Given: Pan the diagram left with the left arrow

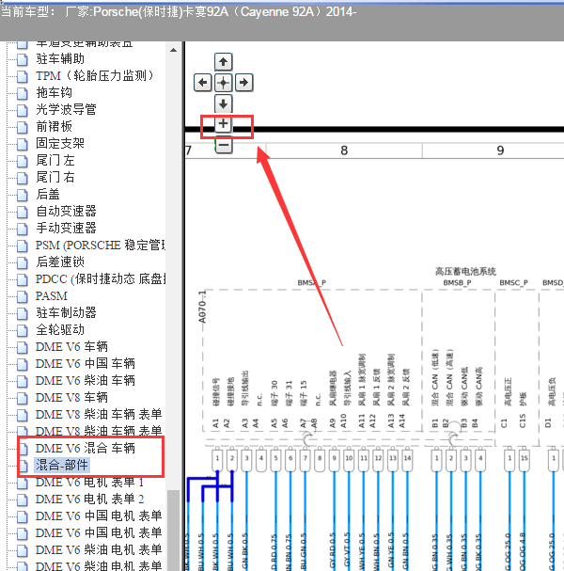Looking at the screenshot, I should coord(202,83).
